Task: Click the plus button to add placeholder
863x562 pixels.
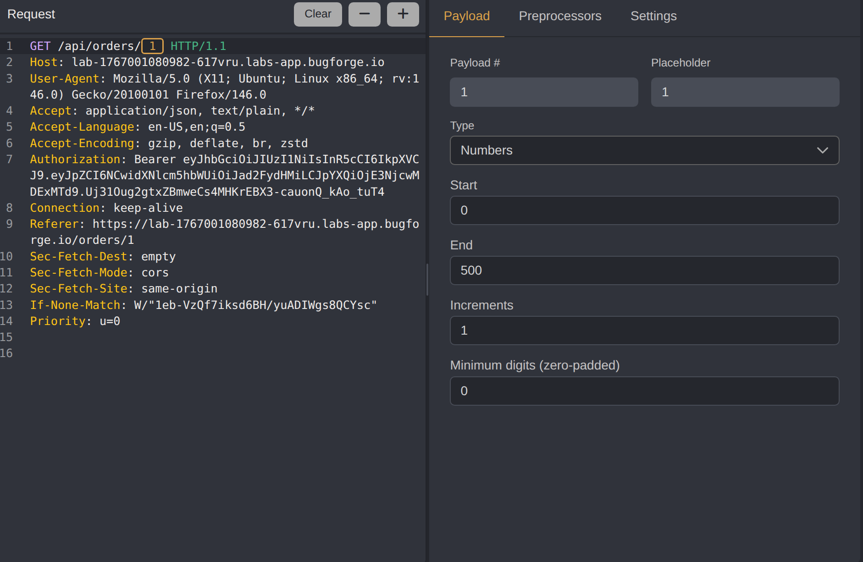Action: 403,14
